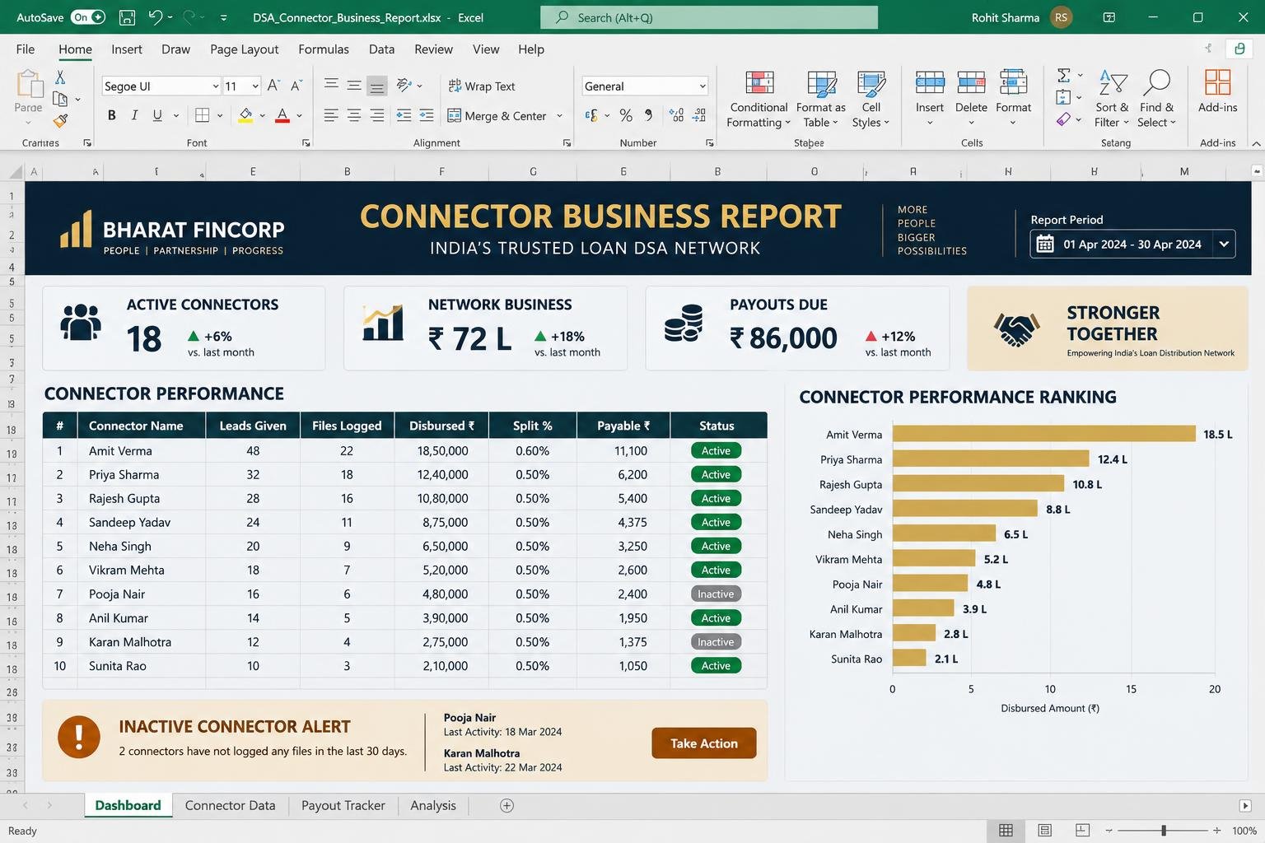Open the font size dropdown
Image resolution: width=1265 pixels, height=843 pixels.
point(255,86)
